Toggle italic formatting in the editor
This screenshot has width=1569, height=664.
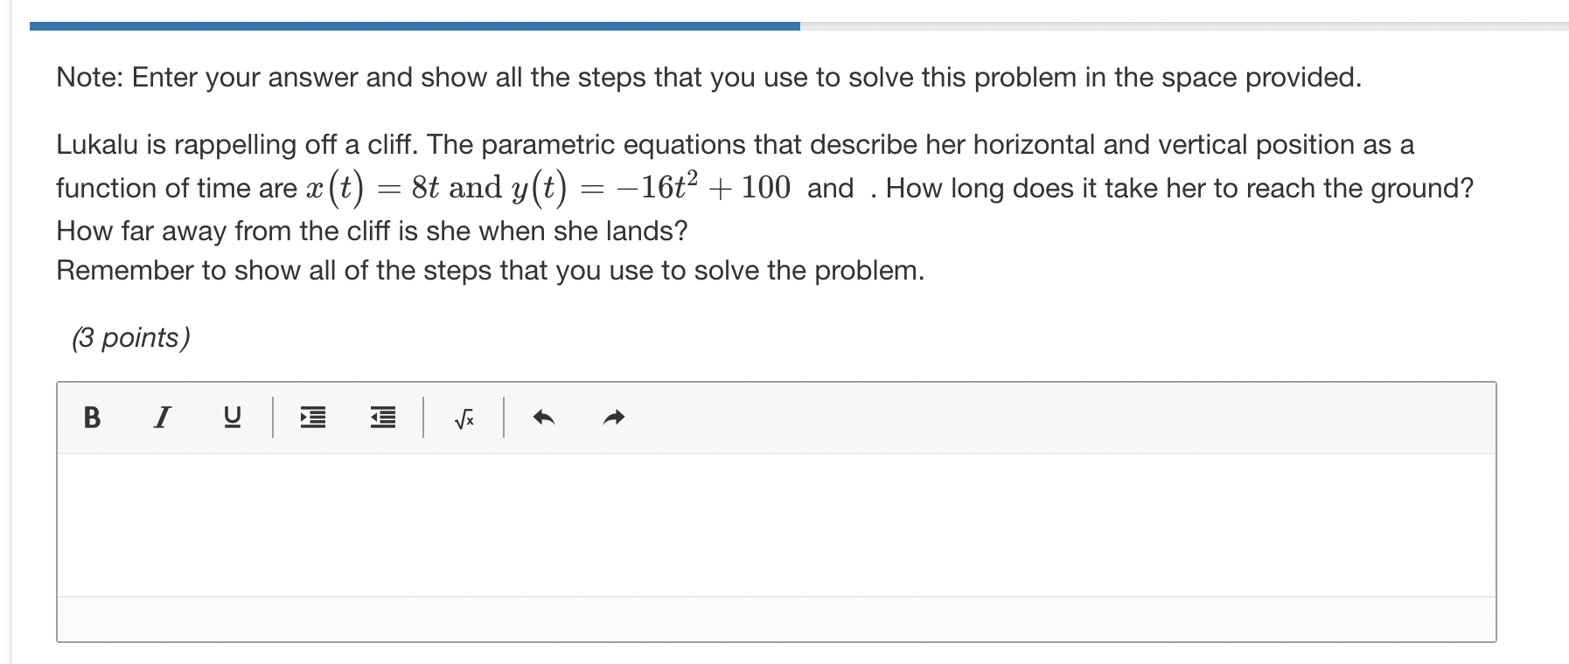tap(163, 417)
